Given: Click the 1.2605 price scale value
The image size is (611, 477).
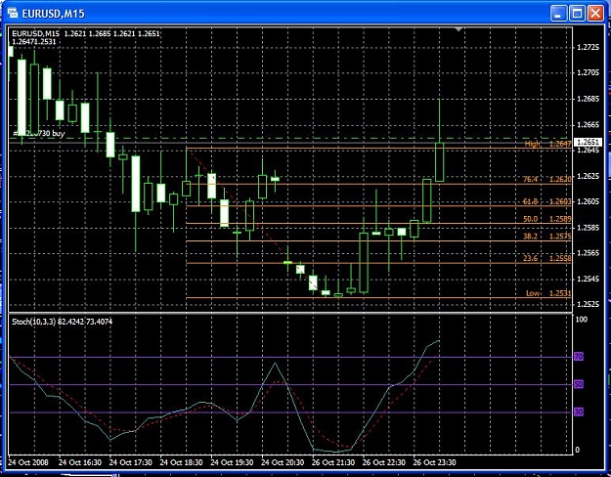Looking at the screenshot, I should point(588,201).
